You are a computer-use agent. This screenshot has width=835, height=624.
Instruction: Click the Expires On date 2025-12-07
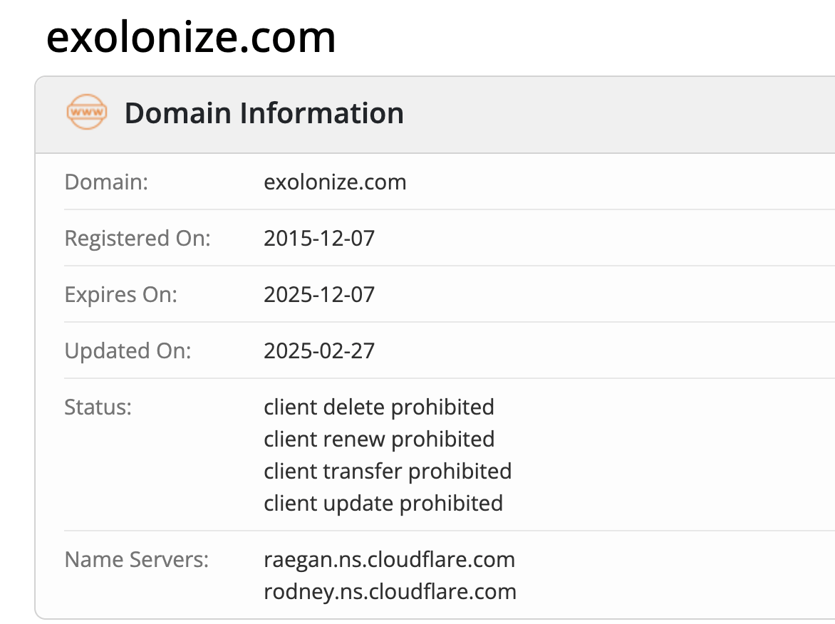pos(318,294)
